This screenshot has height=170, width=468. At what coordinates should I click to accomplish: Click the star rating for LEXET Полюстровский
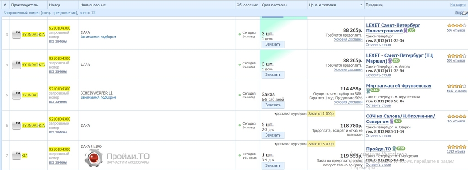pos(457,26)
